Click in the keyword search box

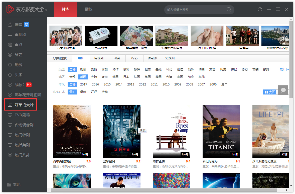pyautogui.click(x=195, y=10)
